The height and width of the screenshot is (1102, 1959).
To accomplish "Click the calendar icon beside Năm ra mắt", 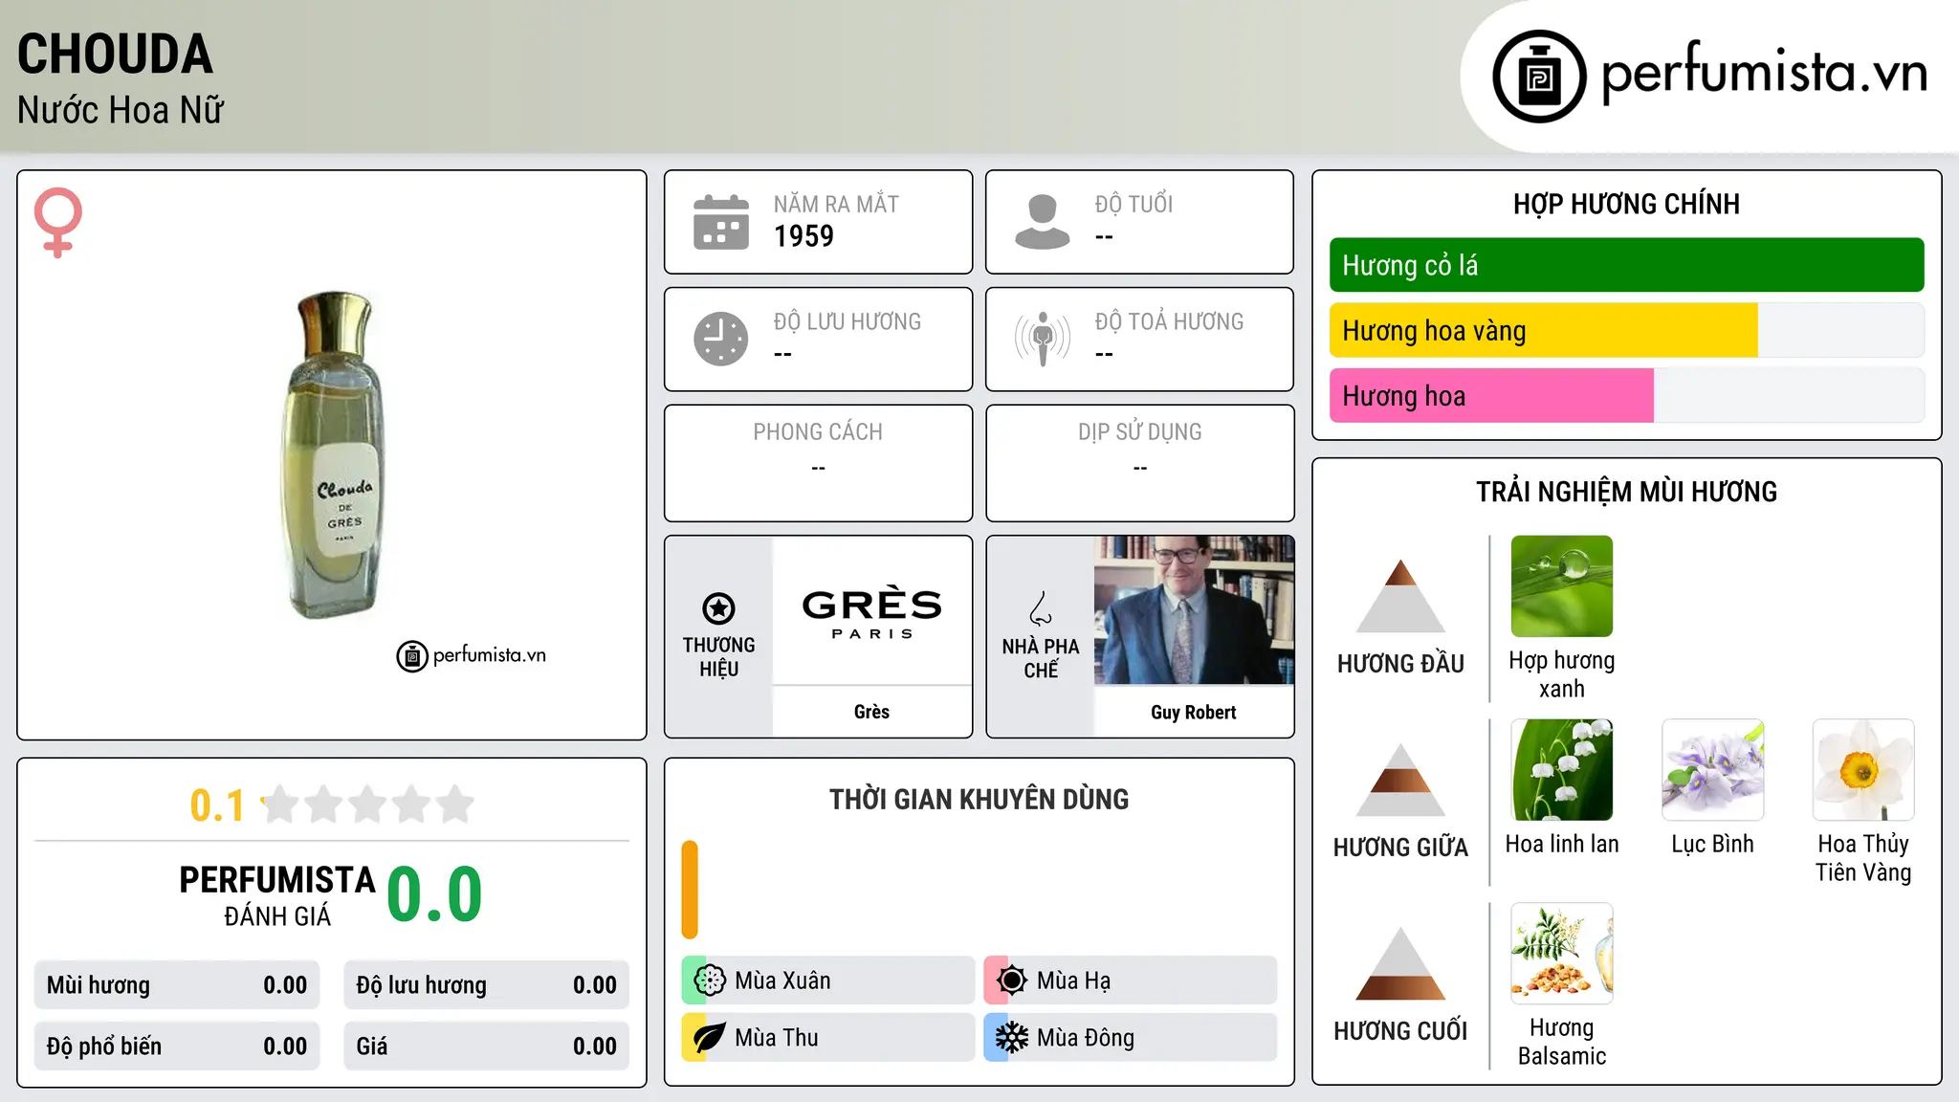I will click(721, 222).
